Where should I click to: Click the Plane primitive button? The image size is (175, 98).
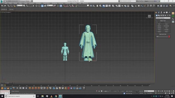(x=166, y=32)
